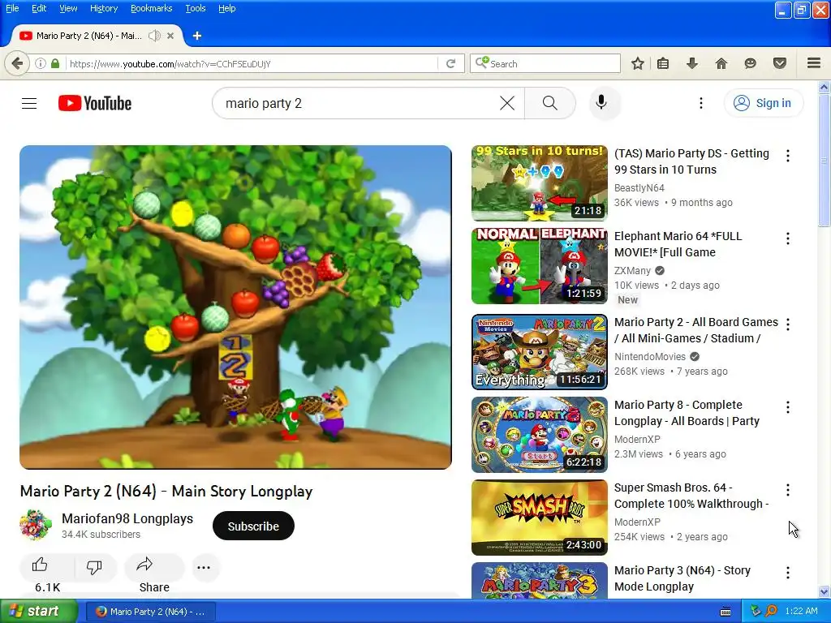Go to the Firefox Home icon
Viewport: 831px width, 623px height.
(721, 63)
